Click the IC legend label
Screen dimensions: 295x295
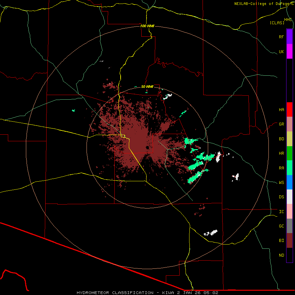[x=281, y=212]
